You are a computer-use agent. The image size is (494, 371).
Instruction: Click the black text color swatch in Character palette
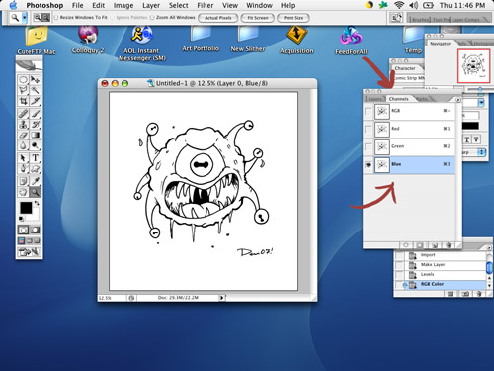tap(470, 126)
